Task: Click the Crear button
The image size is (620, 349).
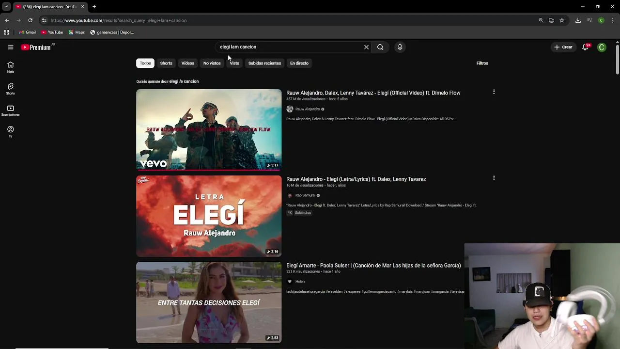Action: point(563,47)
